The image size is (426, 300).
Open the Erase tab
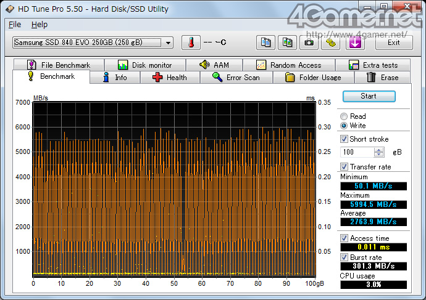[382, 78]
